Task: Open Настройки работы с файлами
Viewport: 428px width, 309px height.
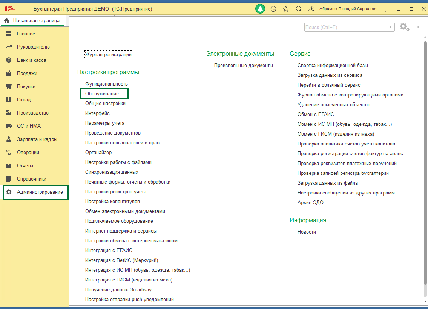Action: [x=118, y=162]
